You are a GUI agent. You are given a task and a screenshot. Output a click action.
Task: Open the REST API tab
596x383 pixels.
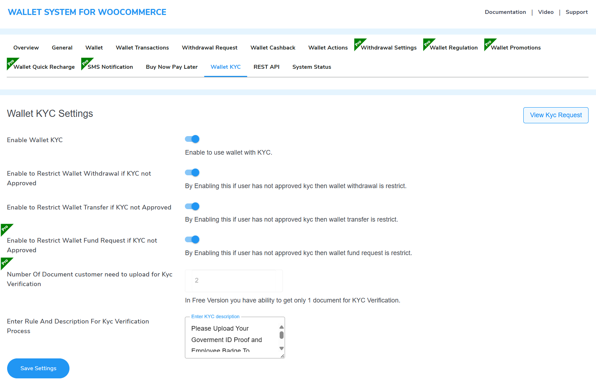(x=266, y=67)
